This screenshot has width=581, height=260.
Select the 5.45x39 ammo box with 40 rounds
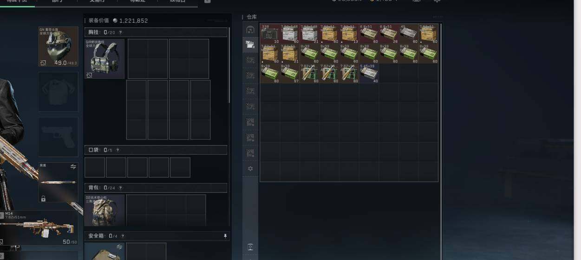point(369,74)
